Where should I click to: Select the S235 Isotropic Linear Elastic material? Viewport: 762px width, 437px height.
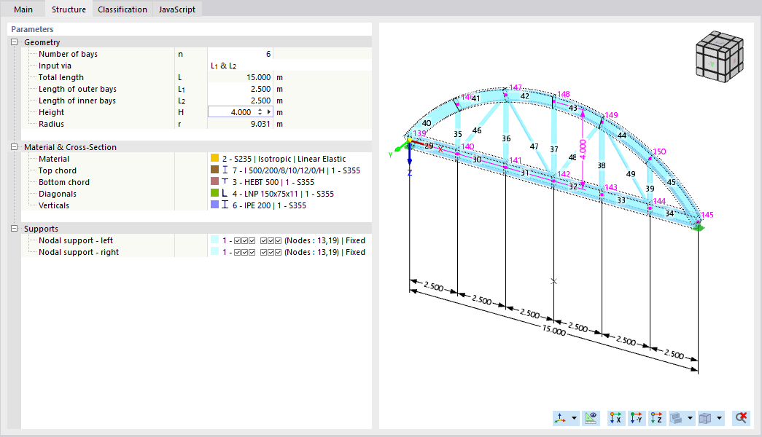coord(284,159)
